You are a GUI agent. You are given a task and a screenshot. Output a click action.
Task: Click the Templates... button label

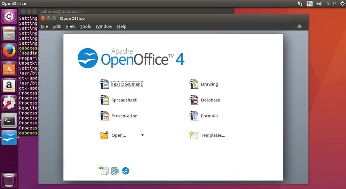213,135
